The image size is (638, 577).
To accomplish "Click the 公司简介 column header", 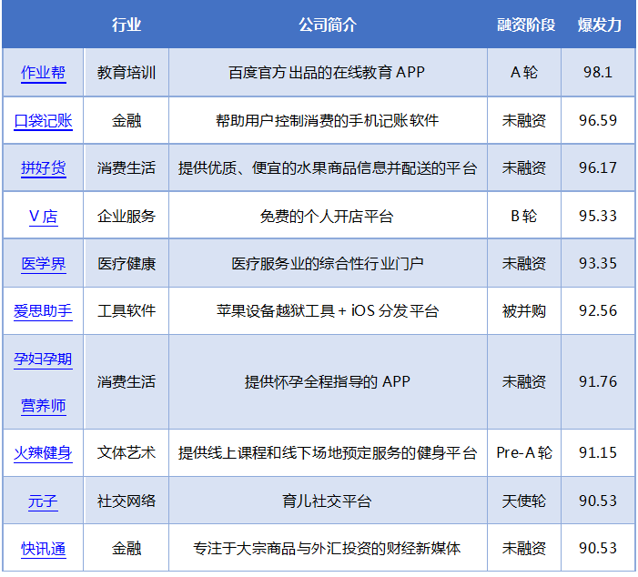I will [x=328, y=25].
